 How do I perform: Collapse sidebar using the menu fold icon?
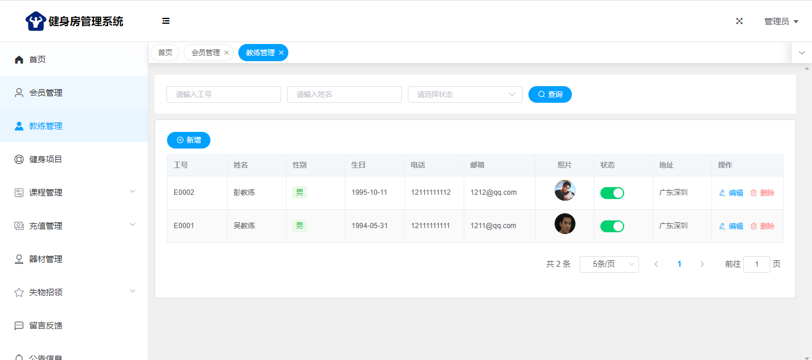click(166, 21)
